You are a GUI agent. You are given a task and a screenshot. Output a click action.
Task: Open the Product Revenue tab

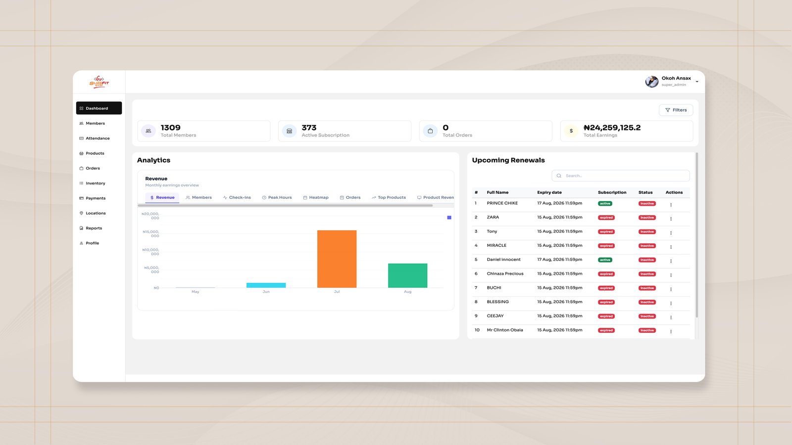435,198
